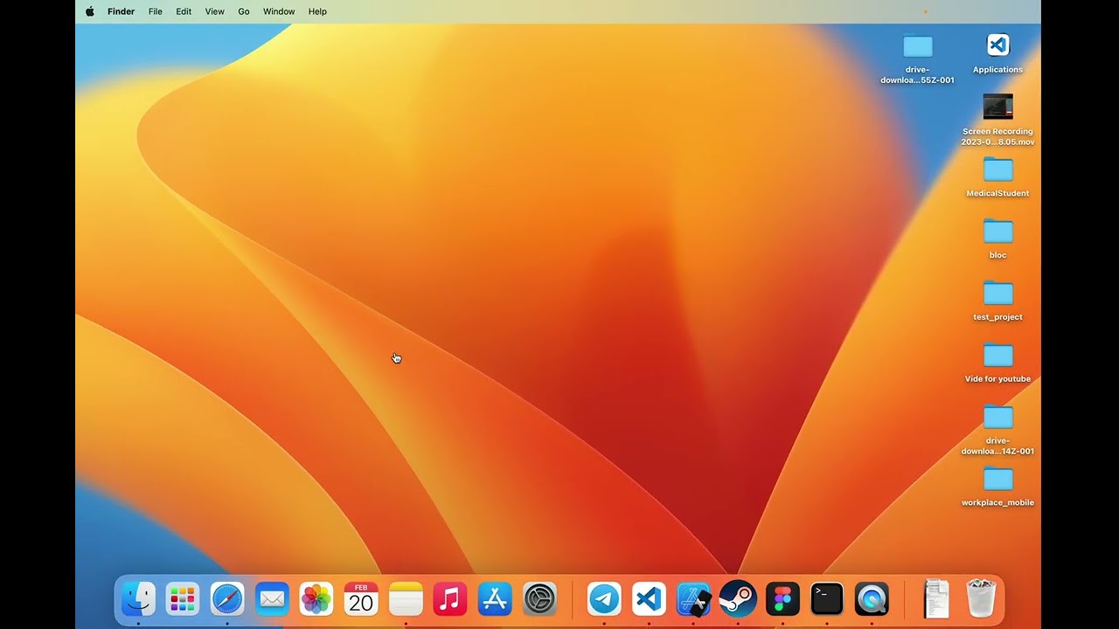
Task: Launch Telegram from the Dock
Action: click(x=604, y=599)
